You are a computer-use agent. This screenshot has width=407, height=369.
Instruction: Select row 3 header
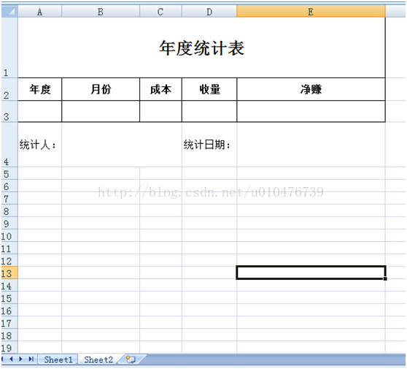pos(9,111)
